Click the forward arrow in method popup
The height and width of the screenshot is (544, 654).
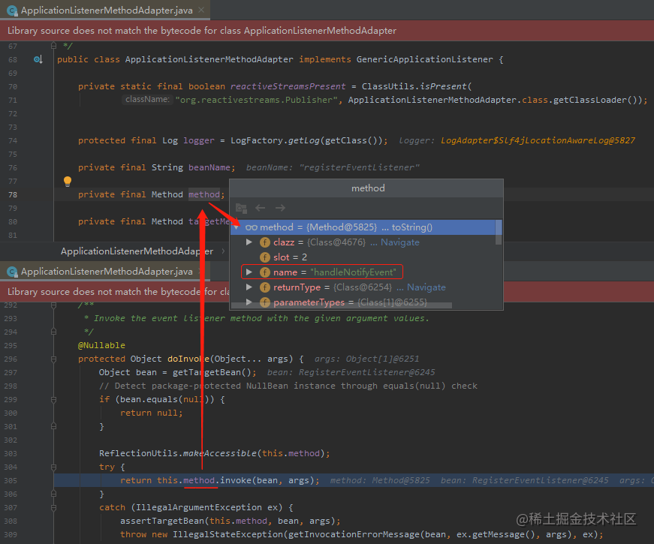(280, 208)
